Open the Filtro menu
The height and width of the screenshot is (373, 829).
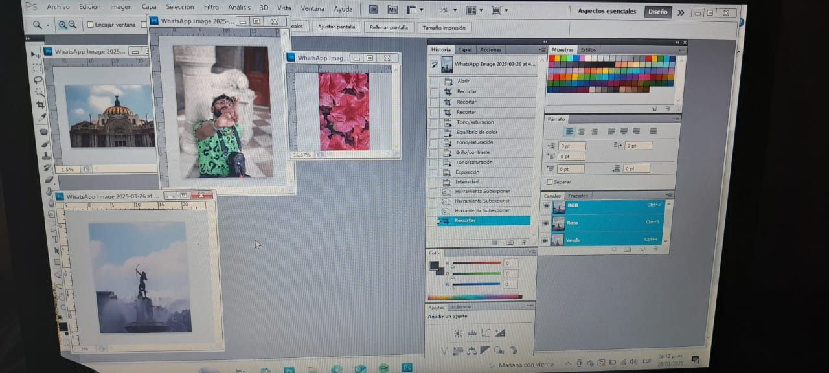(211, 8)
